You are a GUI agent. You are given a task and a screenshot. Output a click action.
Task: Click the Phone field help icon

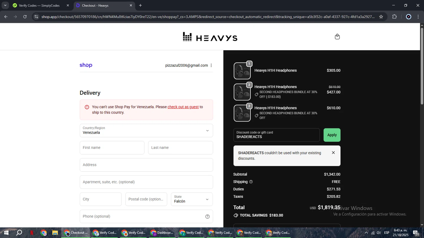click(x=207, y=217)
